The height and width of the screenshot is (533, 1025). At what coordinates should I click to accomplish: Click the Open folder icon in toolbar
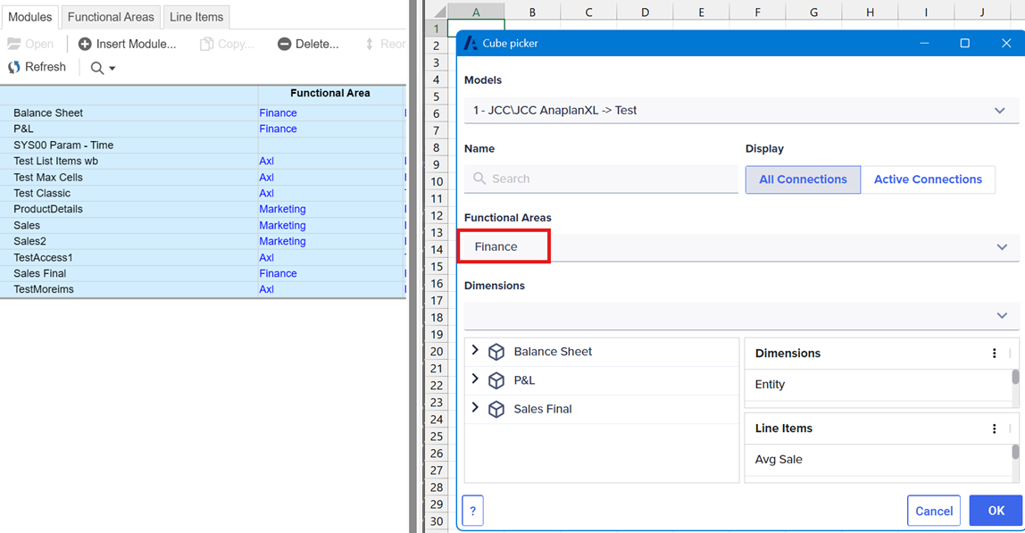point(13,44)
